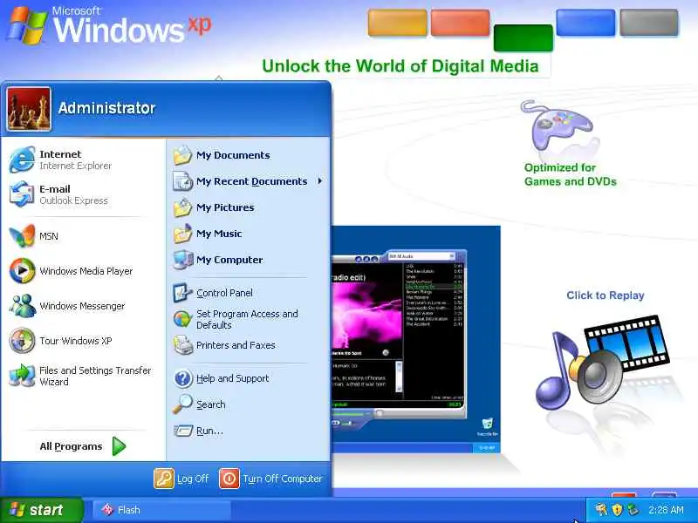Click Set Program Access and Defaults icon
Screen dimensions: 698x523
(x=182, y=319)
